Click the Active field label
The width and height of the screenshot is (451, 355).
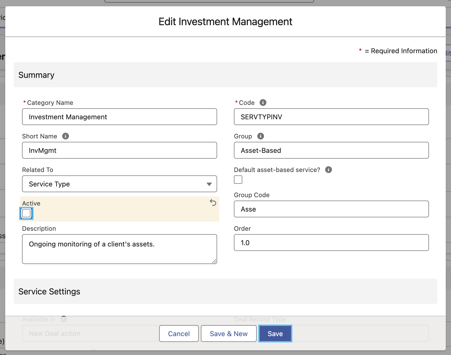(x=31, y=203)
